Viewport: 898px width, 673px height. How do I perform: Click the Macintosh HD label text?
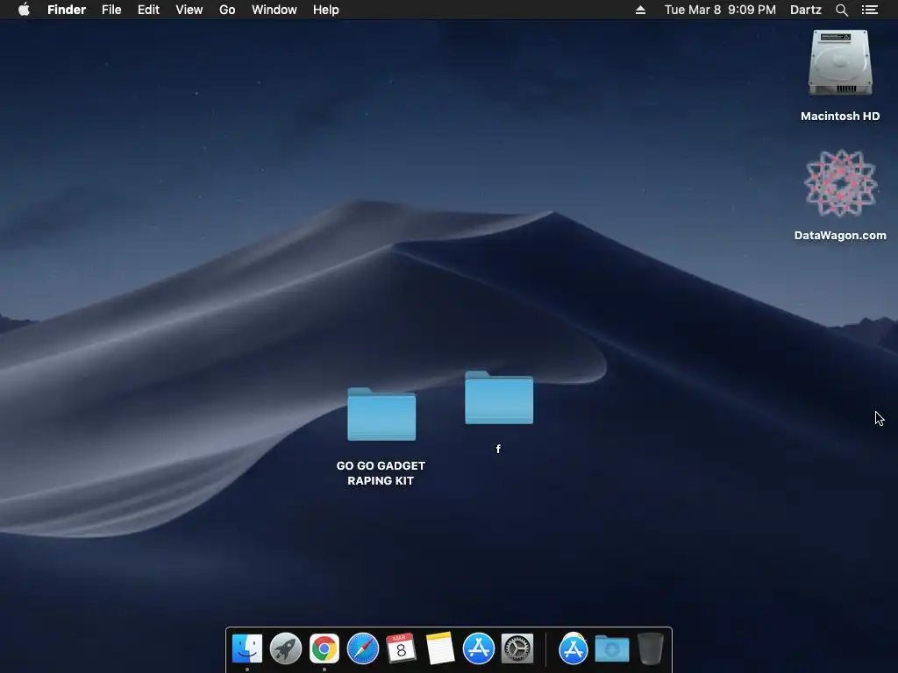[840, 117]
